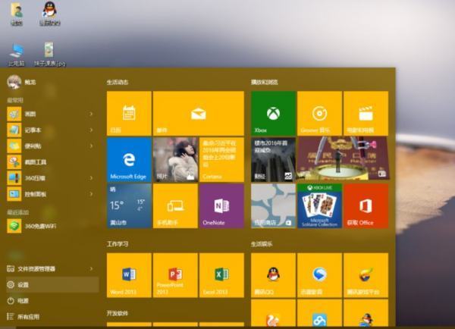Select the 妹子课表.jpg desktop file
The width and height of the screenshot is (455, 329).
[49, 55]
